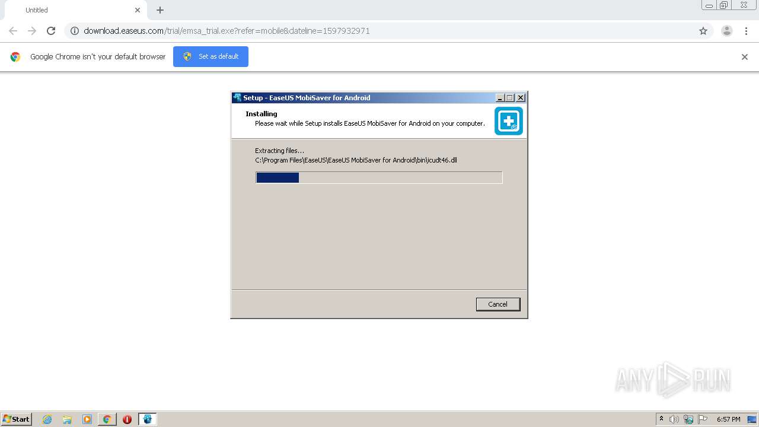Open volume control in system tray
Image resolution: width=759 pixels, height=427 pixels.
(674, 419)
